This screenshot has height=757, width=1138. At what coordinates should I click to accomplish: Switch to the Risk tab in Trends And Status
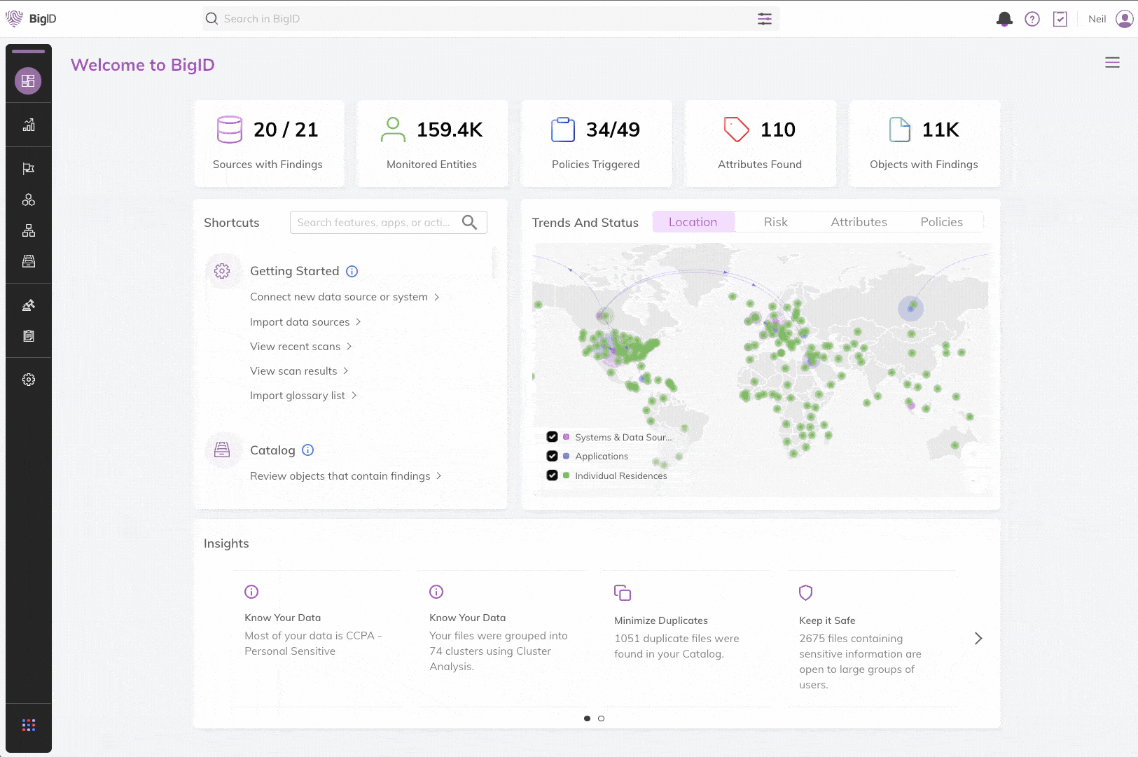(775, 221)
